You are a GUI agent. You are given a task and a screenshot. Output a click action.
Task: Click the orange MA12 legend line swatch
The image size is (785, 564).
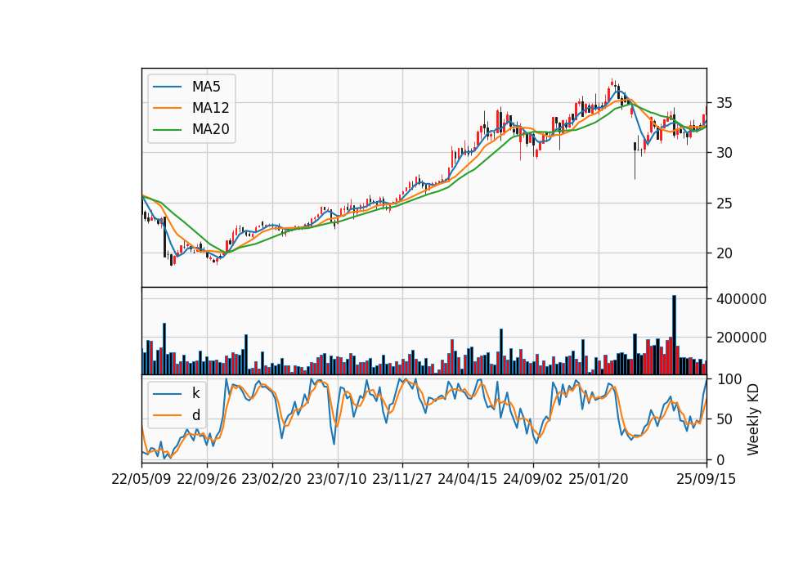pyautogui.click(x=167, y=108)
